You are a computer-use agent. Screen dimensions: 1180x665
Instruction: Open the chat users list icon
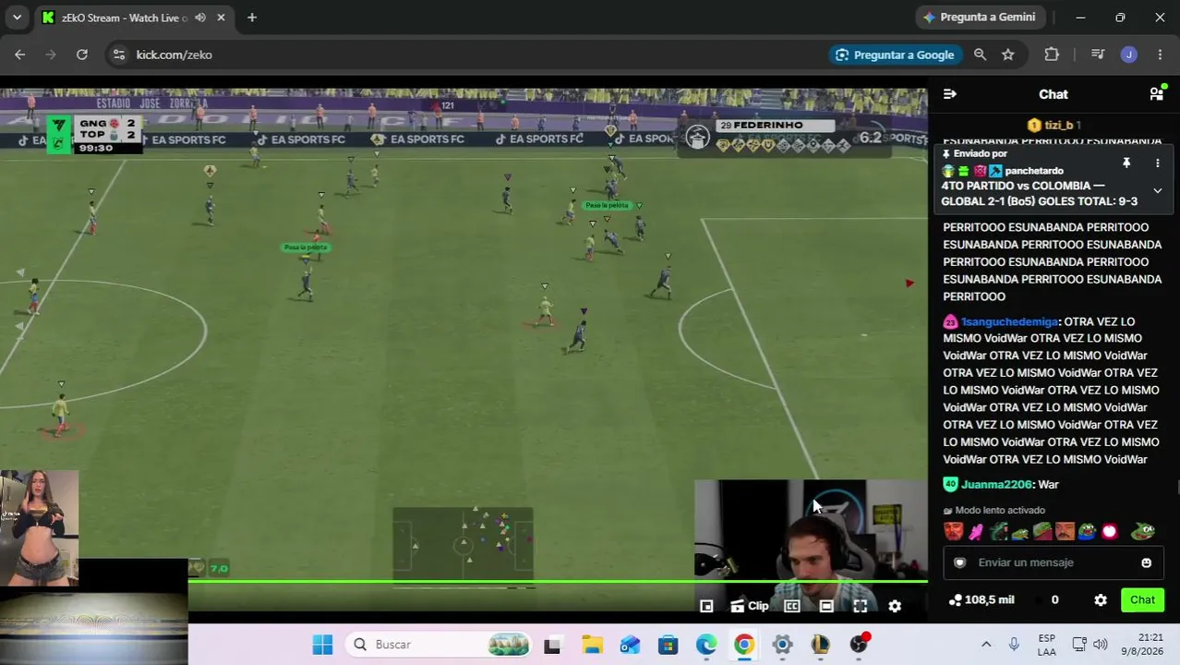click(x=1156, y=93)
